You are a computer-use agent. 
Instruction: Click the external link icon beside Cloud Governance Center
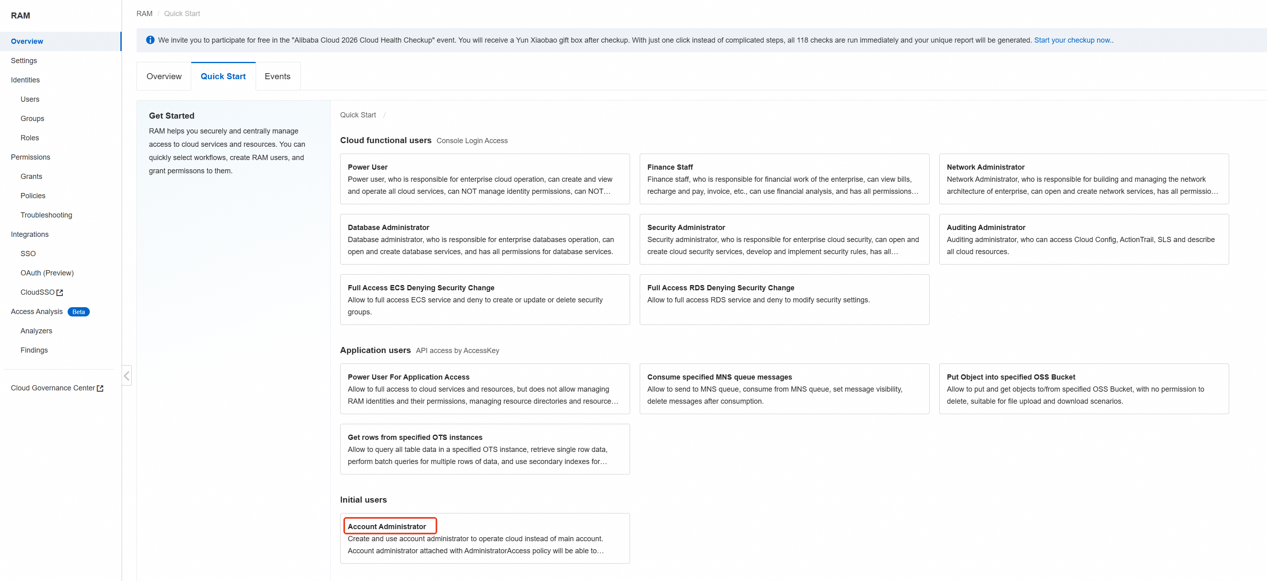pos(100,388)
